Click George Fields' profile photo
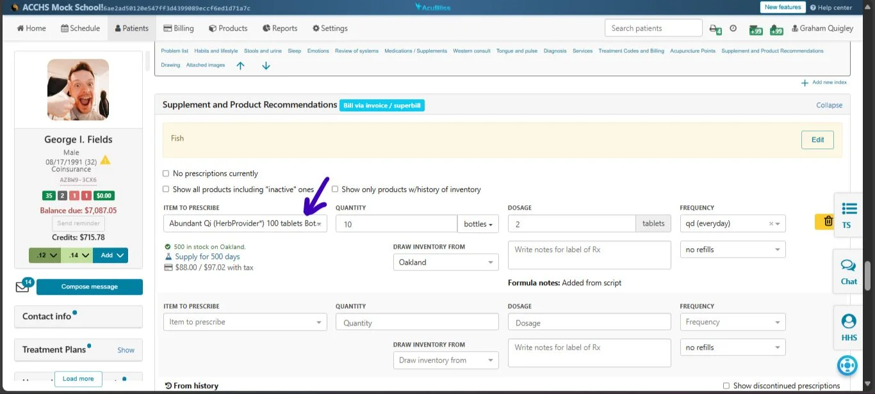The image size is (875, 394). [x=78, y=90]
